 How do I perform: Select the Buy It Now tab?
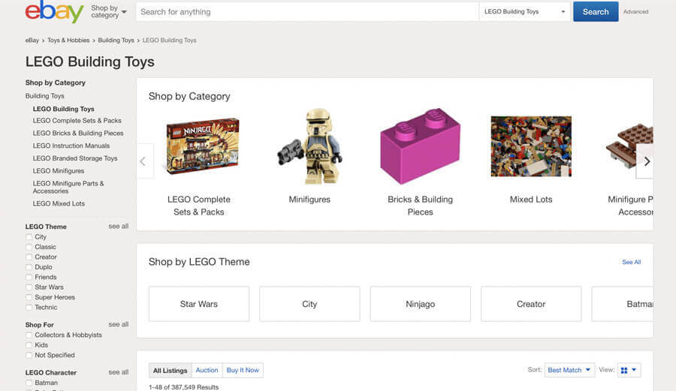(x=243, y=370)
